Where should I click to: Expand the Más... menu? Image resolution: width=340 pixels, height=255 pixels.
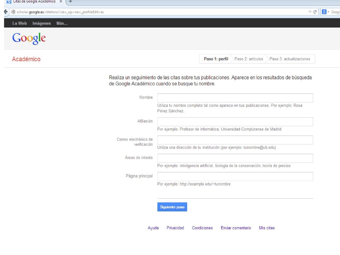click(62, 23)
